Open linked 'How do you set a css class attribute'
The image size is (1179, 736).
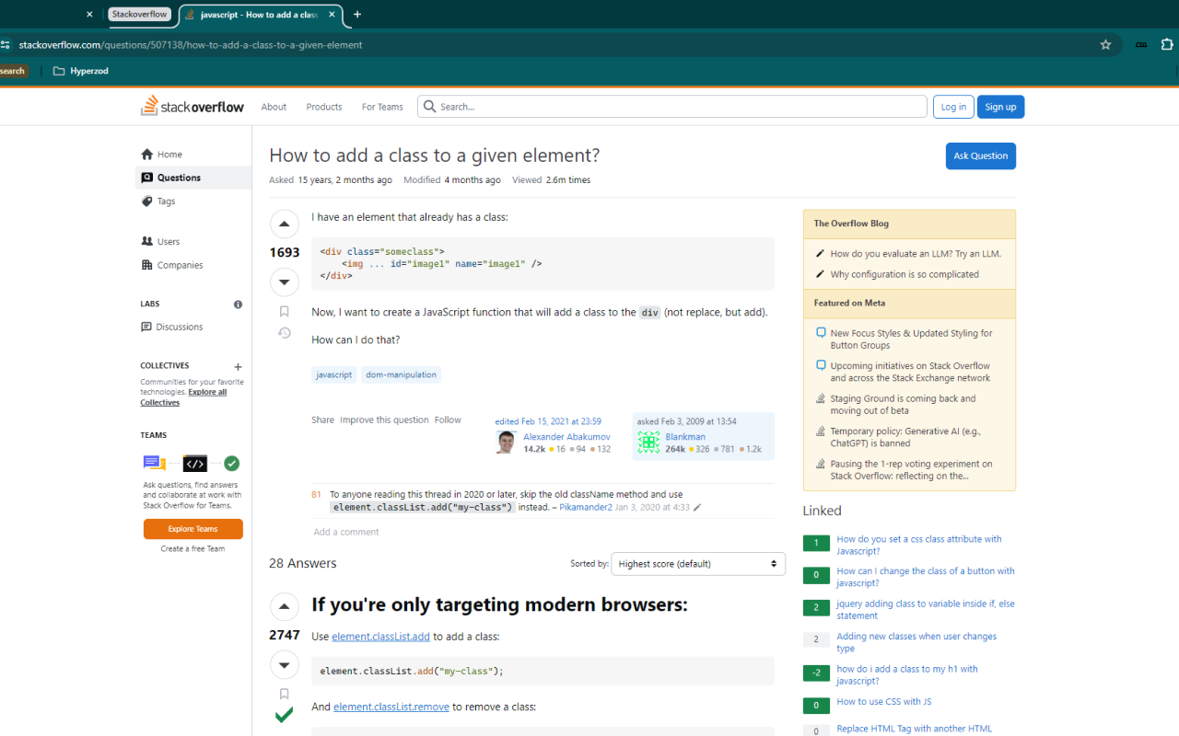tap(919, 546)
